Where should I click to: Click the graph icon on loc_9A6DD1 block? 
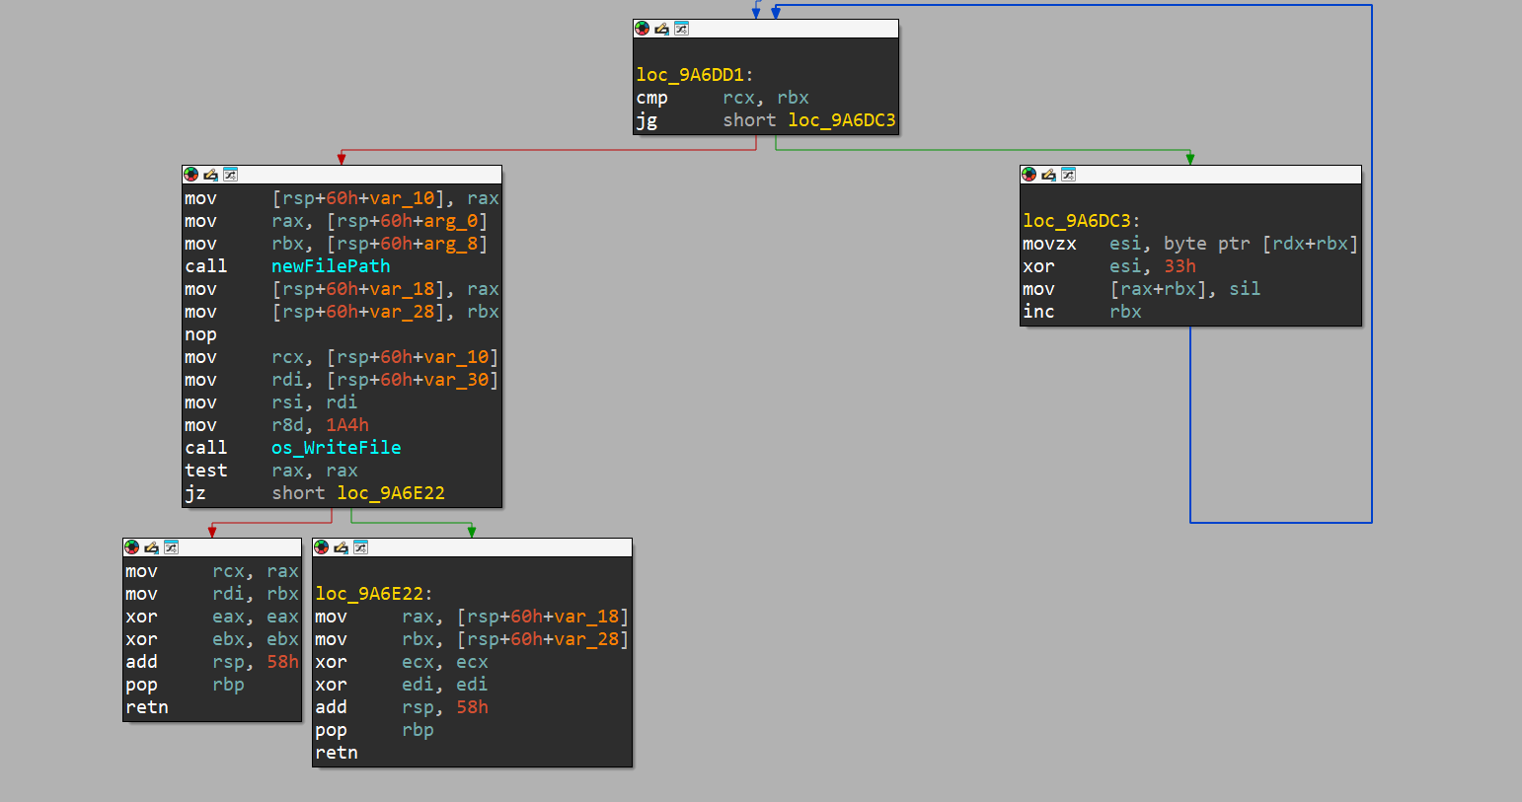point(681,29)
